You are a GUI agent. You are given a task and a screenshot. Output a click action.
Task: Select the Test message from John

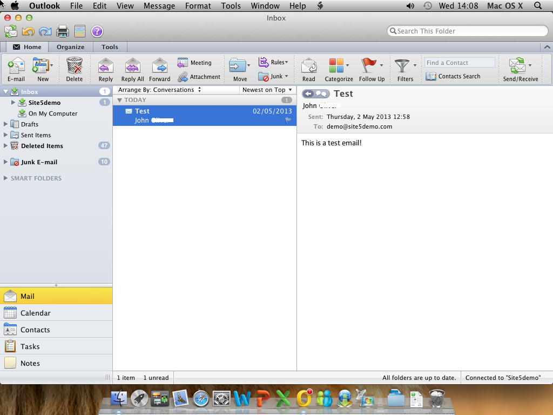coord(205,116)
